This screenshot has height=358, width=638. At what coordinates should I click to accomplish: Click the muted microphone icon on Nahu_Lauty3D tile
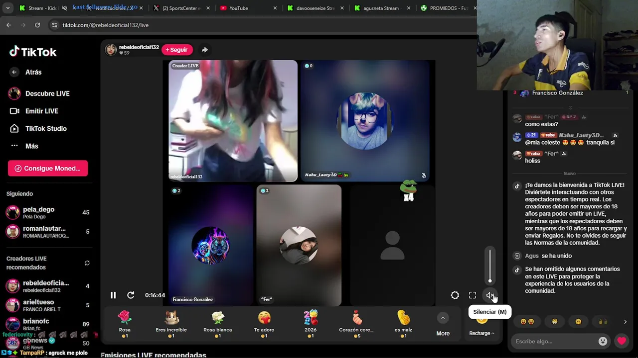click(424, 176)
